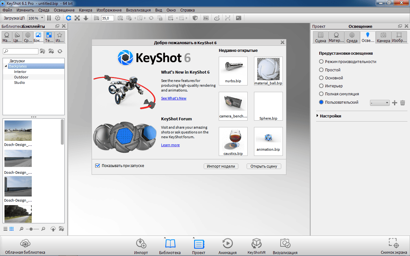Switch to the Матер... materials project tab
The width and height of the screenshot is (410, 256).
click(336, 37)
